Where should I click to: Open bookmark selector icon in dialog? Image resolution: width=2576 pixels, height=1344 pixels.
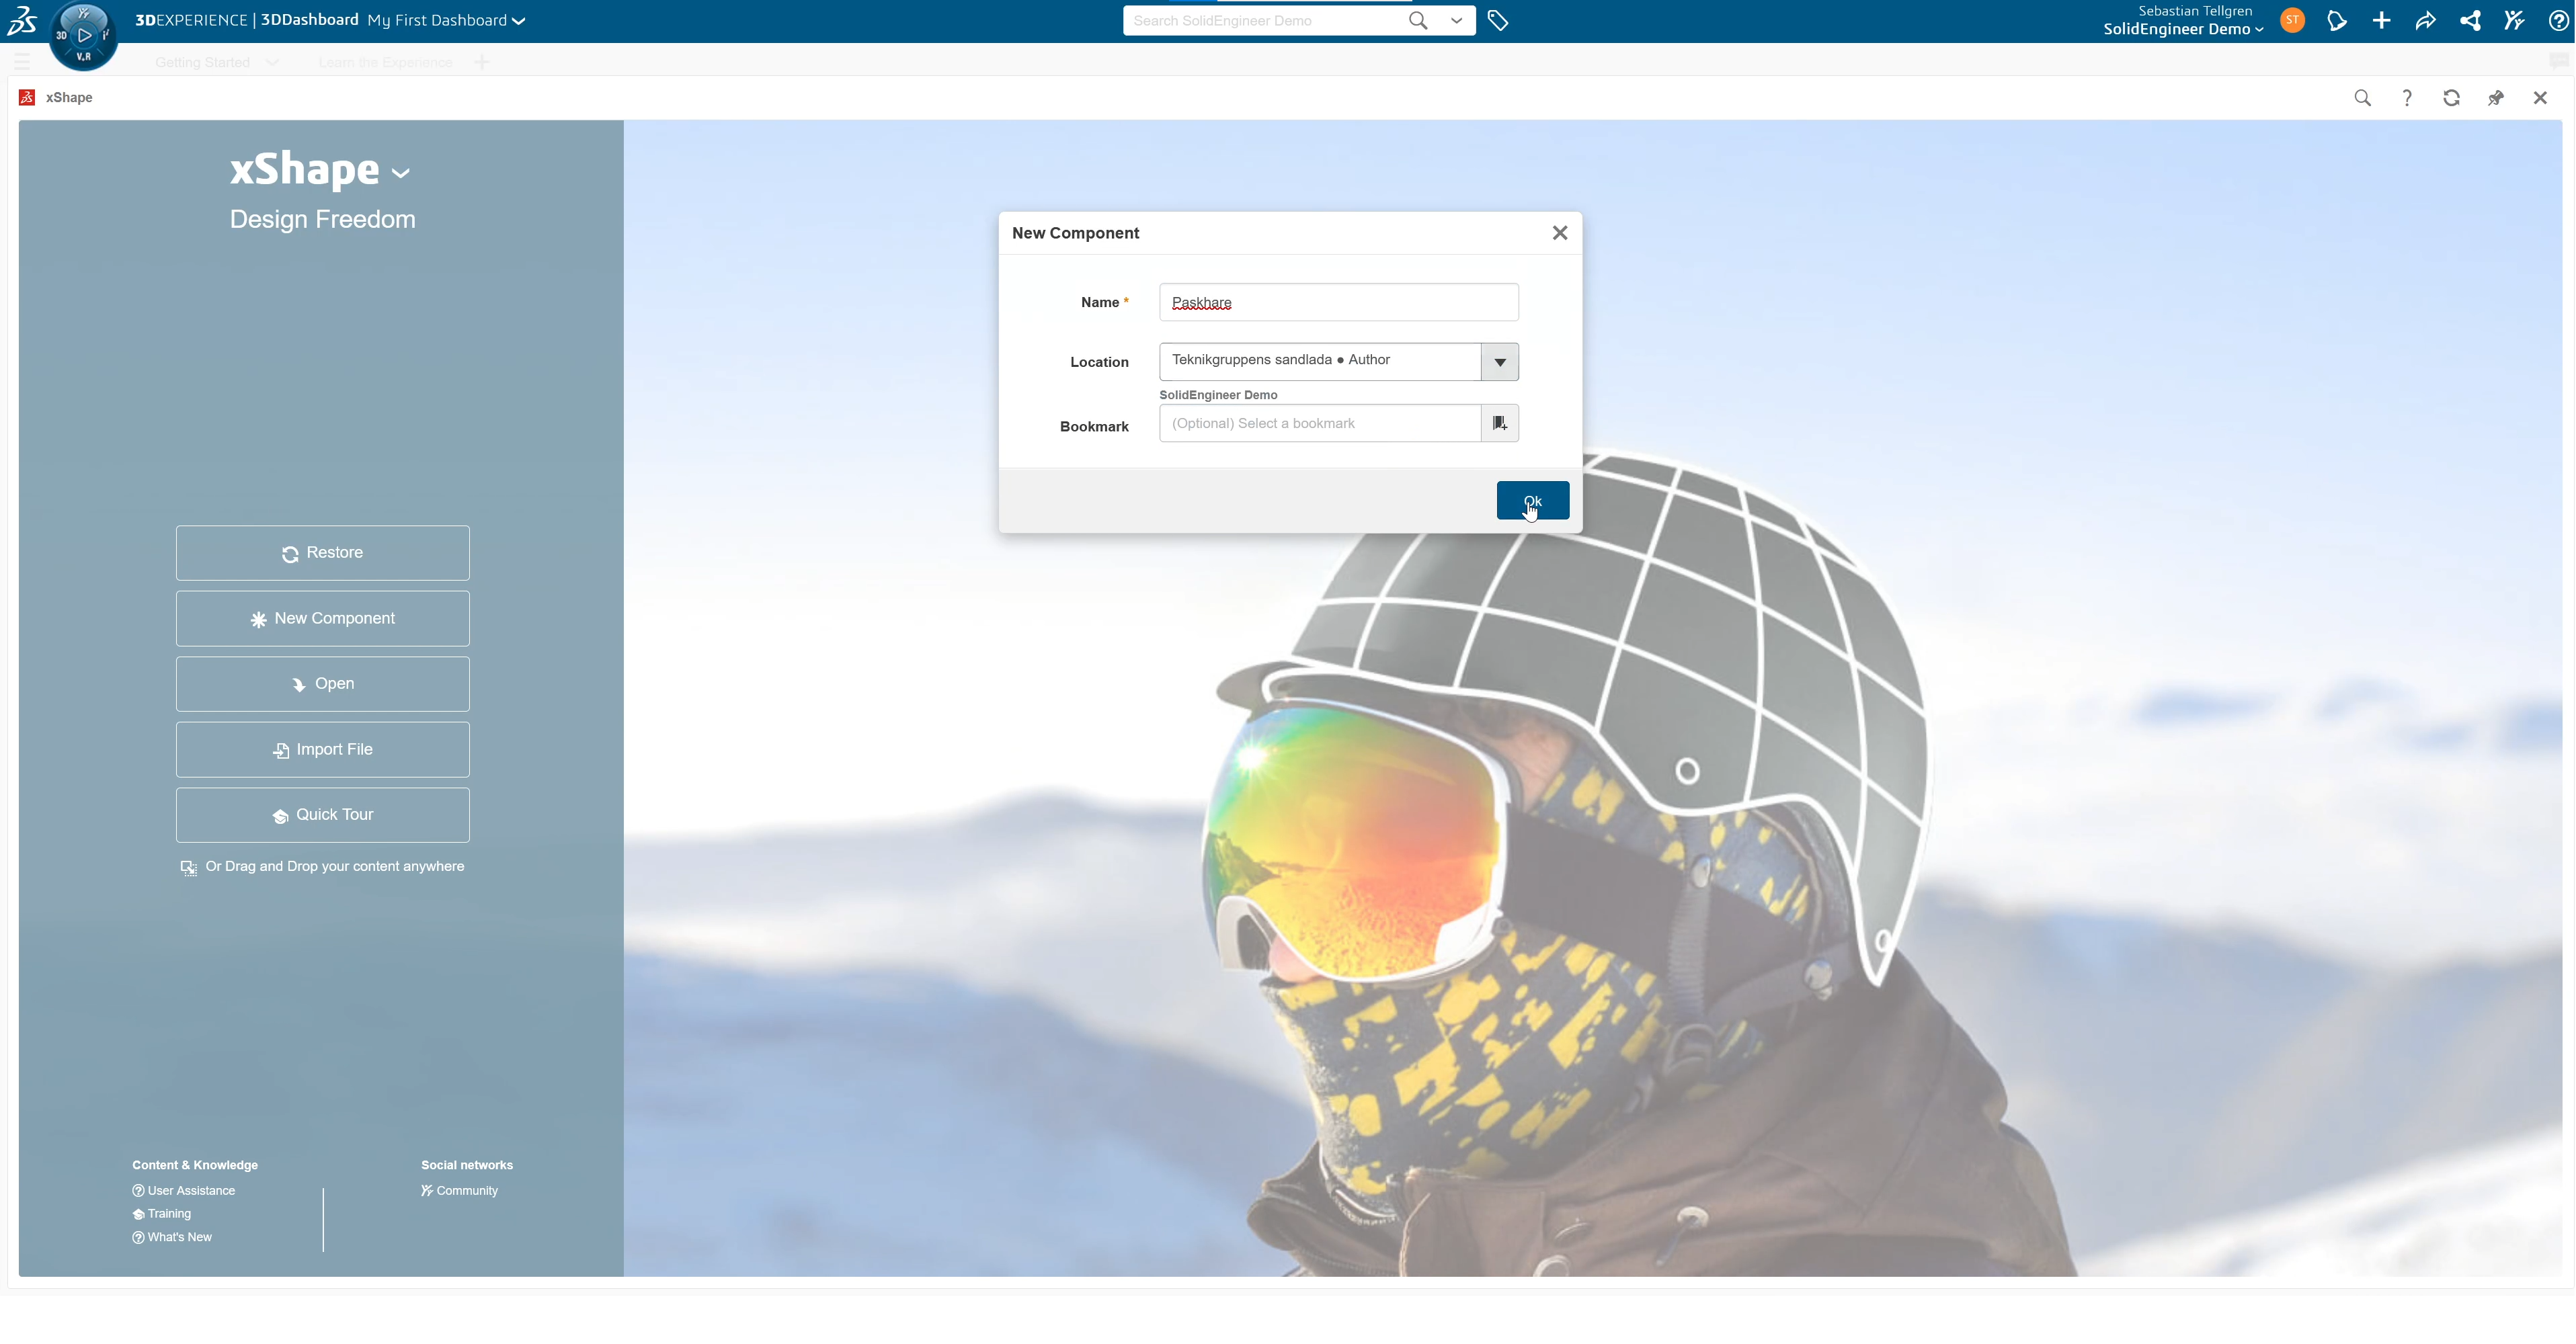[x=1499, y=423]
